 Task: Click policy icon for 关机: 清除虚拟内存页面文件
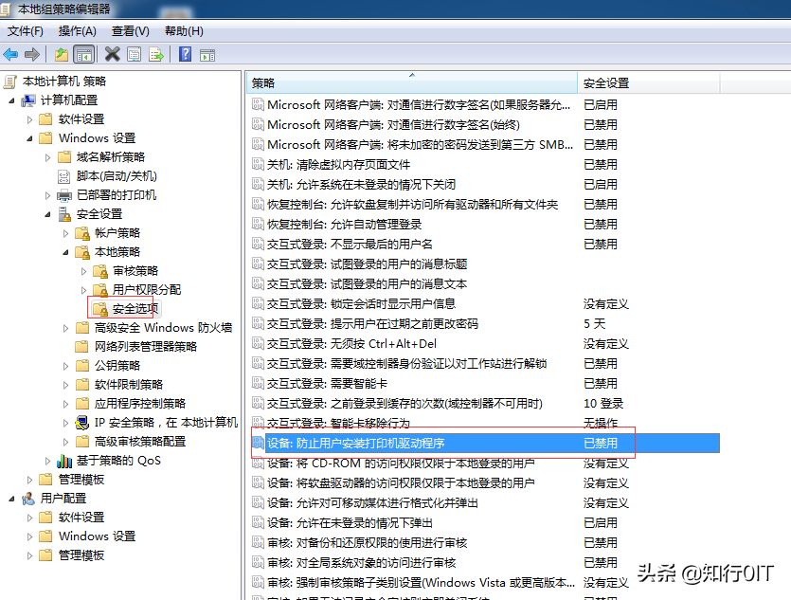pos(258,165)
